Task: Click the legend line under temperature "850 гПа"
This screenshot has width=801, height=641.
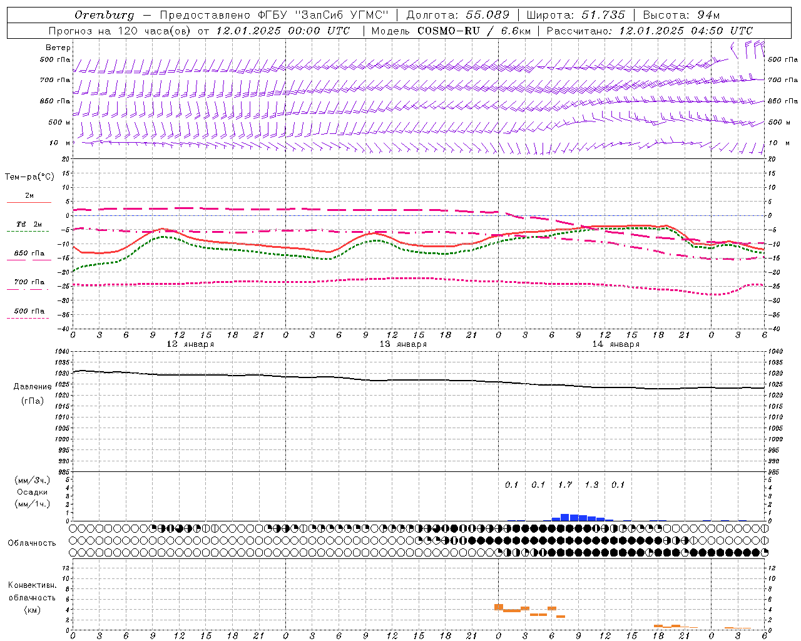Action: point(29,260)
